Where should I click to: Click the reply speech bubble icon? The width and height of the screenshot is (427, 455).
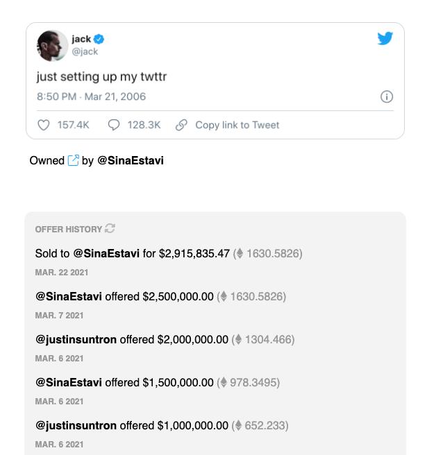(x=115, y=125)
